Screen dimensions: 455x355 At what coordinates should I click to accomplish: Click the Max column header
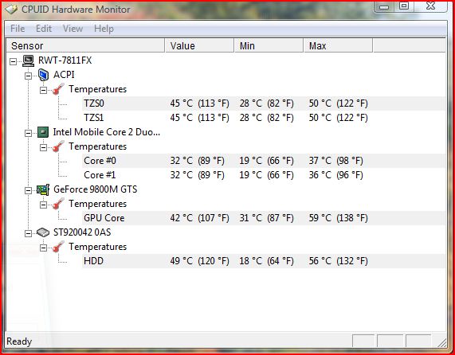tap(338, 46)
